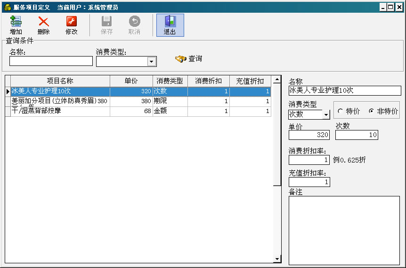406x268 pixels.
Task: Click the table vertical scrollbar thumb
Action: click(x=277, y=134)
